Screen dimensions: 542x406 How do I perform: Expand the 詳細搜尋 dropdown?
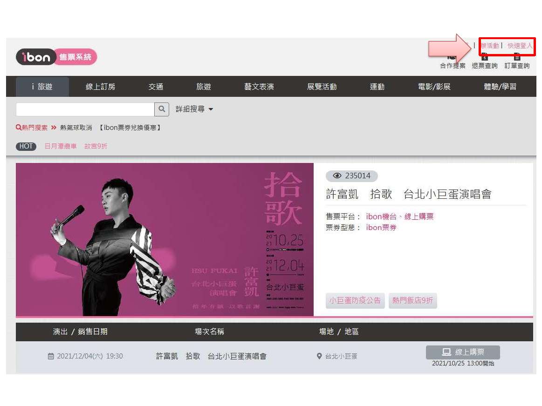[x=194, y=109]
